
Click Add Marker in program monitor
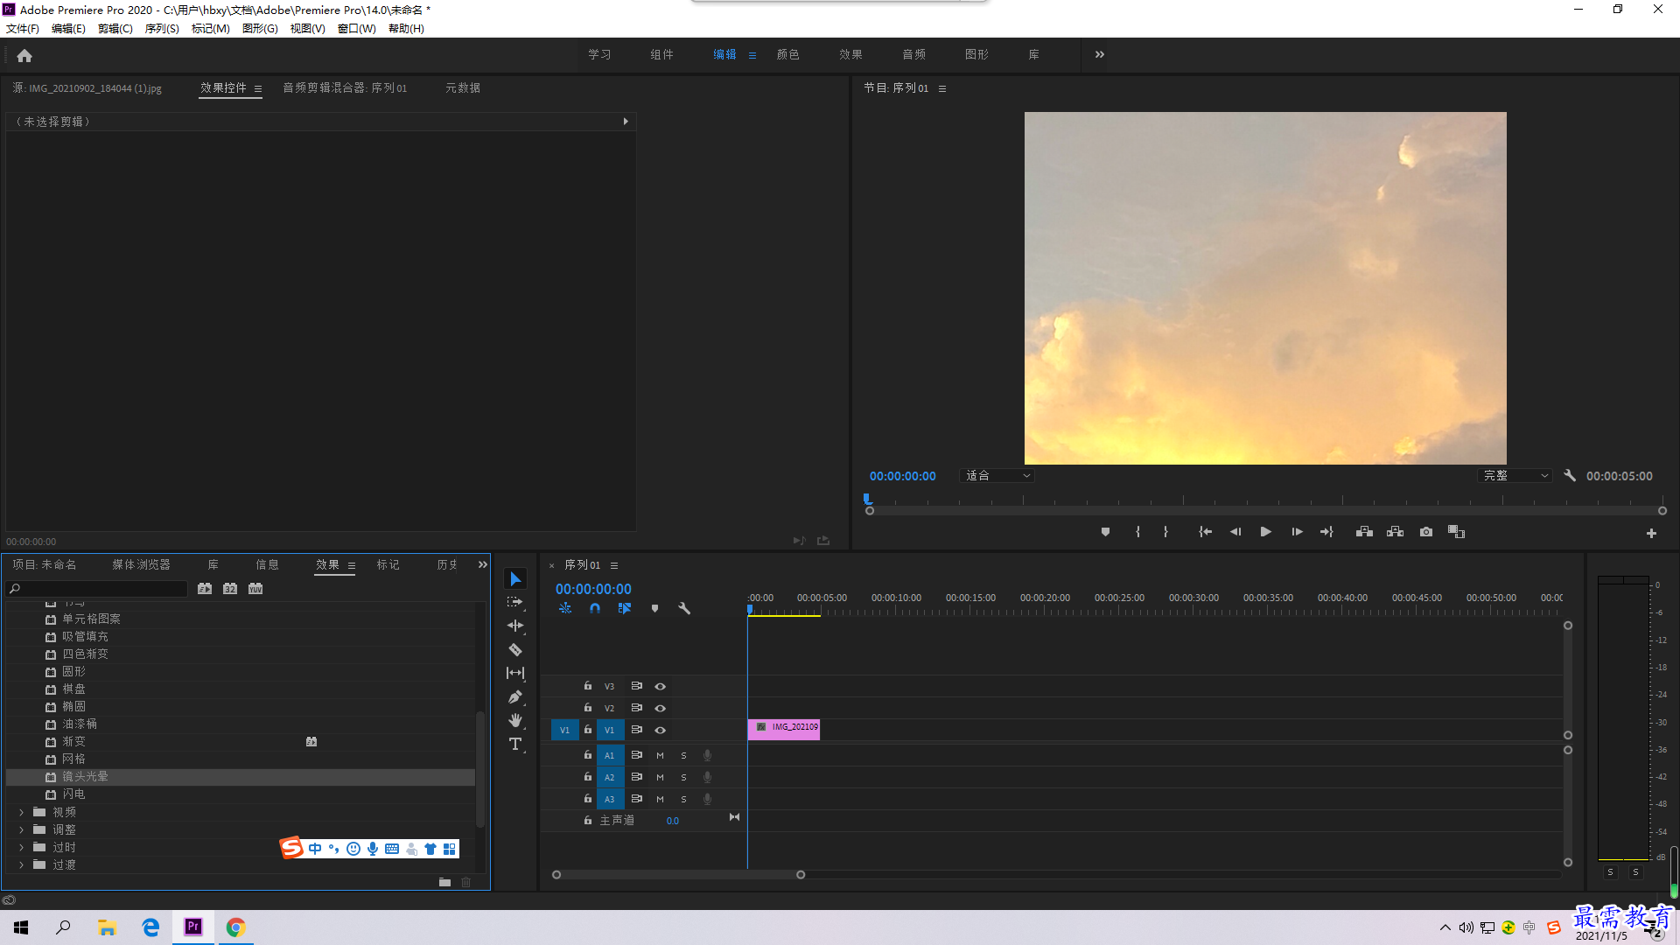coord(1105,532)
